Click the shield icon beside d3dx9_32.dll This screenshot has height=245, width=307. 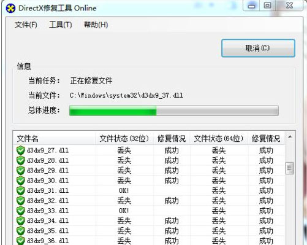[x=21, y=201]
